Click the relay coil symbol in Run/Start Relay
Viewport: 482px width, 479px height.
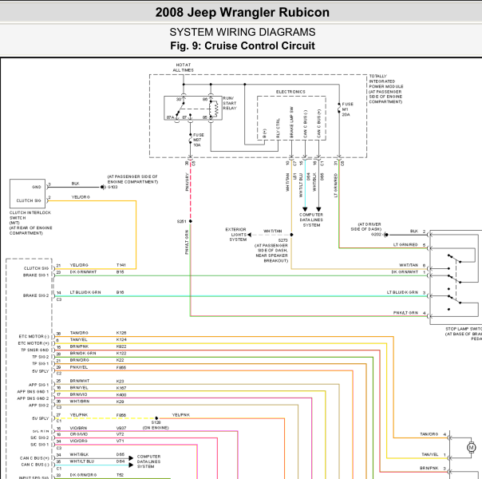point(214,109)
